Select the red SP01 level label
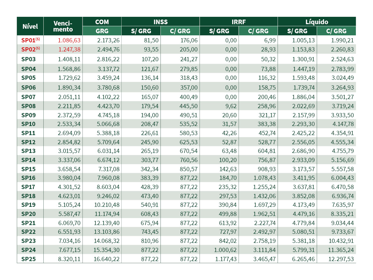The width and height of the screenshot is (373, 280). (30, 40)
